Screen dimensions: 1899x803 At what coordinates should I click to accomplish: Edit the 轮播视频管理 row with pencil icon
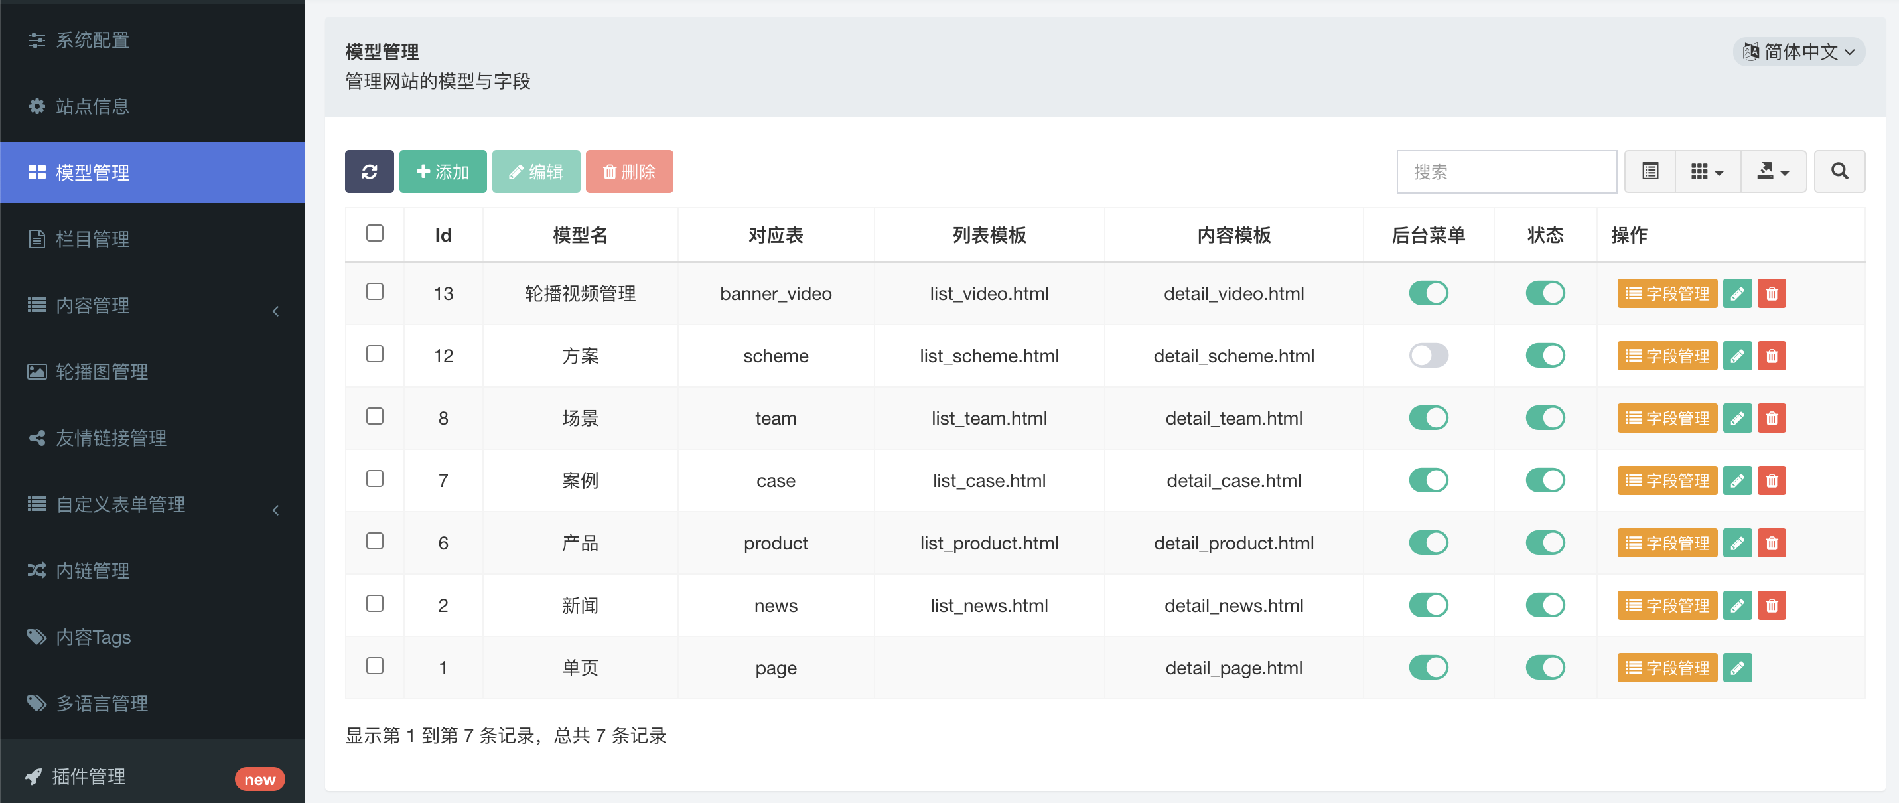point(1737,293)
